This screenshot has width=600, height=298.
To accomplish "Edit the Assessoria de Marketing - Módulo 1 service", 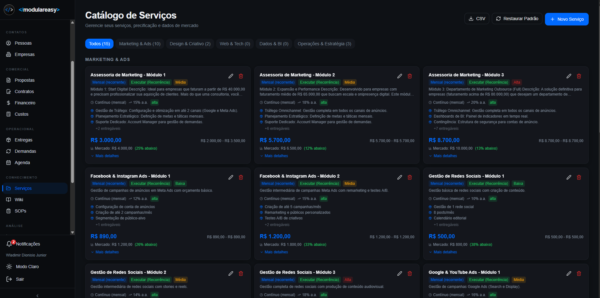I will (231, 76).
